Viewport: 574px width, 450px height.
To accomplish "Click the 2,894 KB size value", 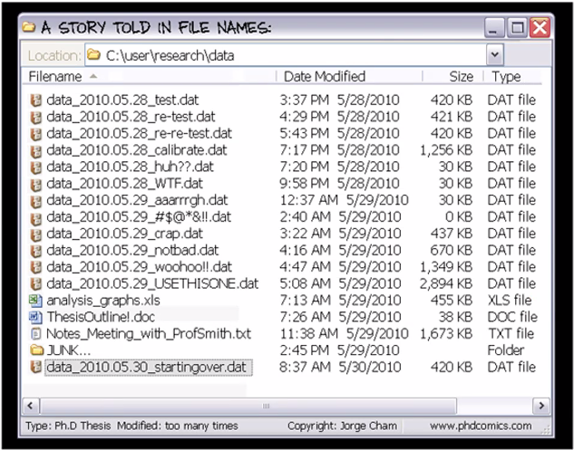I will coord(446,284).
